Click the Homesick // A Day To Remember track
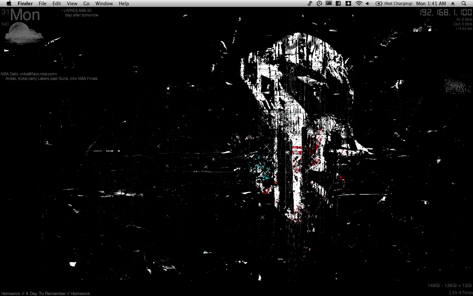This screenshot has height=296, width=473. click(x=46, y=293)
